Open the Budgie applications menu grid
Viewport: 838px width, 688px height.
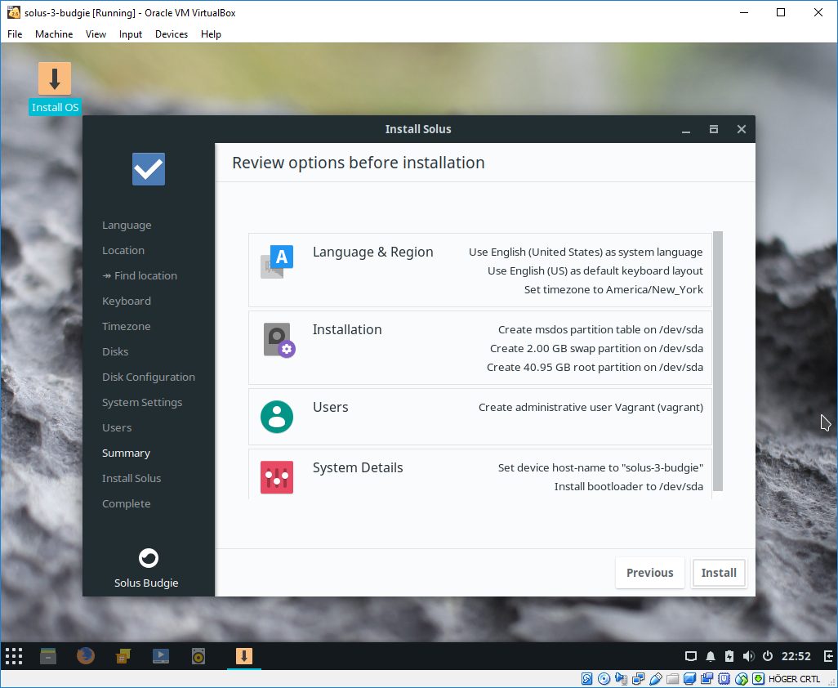pos(14,656)
